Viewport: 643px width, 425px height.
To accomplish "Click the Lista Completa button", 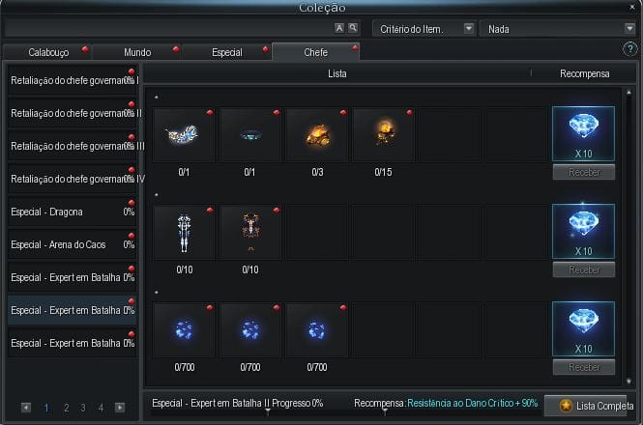I will [586, 406].
